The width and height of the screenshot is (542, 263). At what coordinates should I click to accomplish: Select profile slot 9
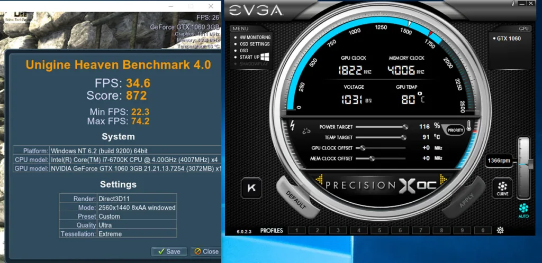[x=463, y=231]
